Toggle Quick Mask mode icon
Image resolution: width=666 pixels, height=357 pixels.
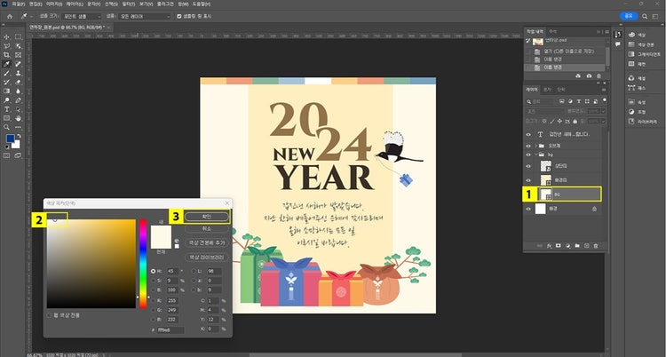click(x=7, y=155)
